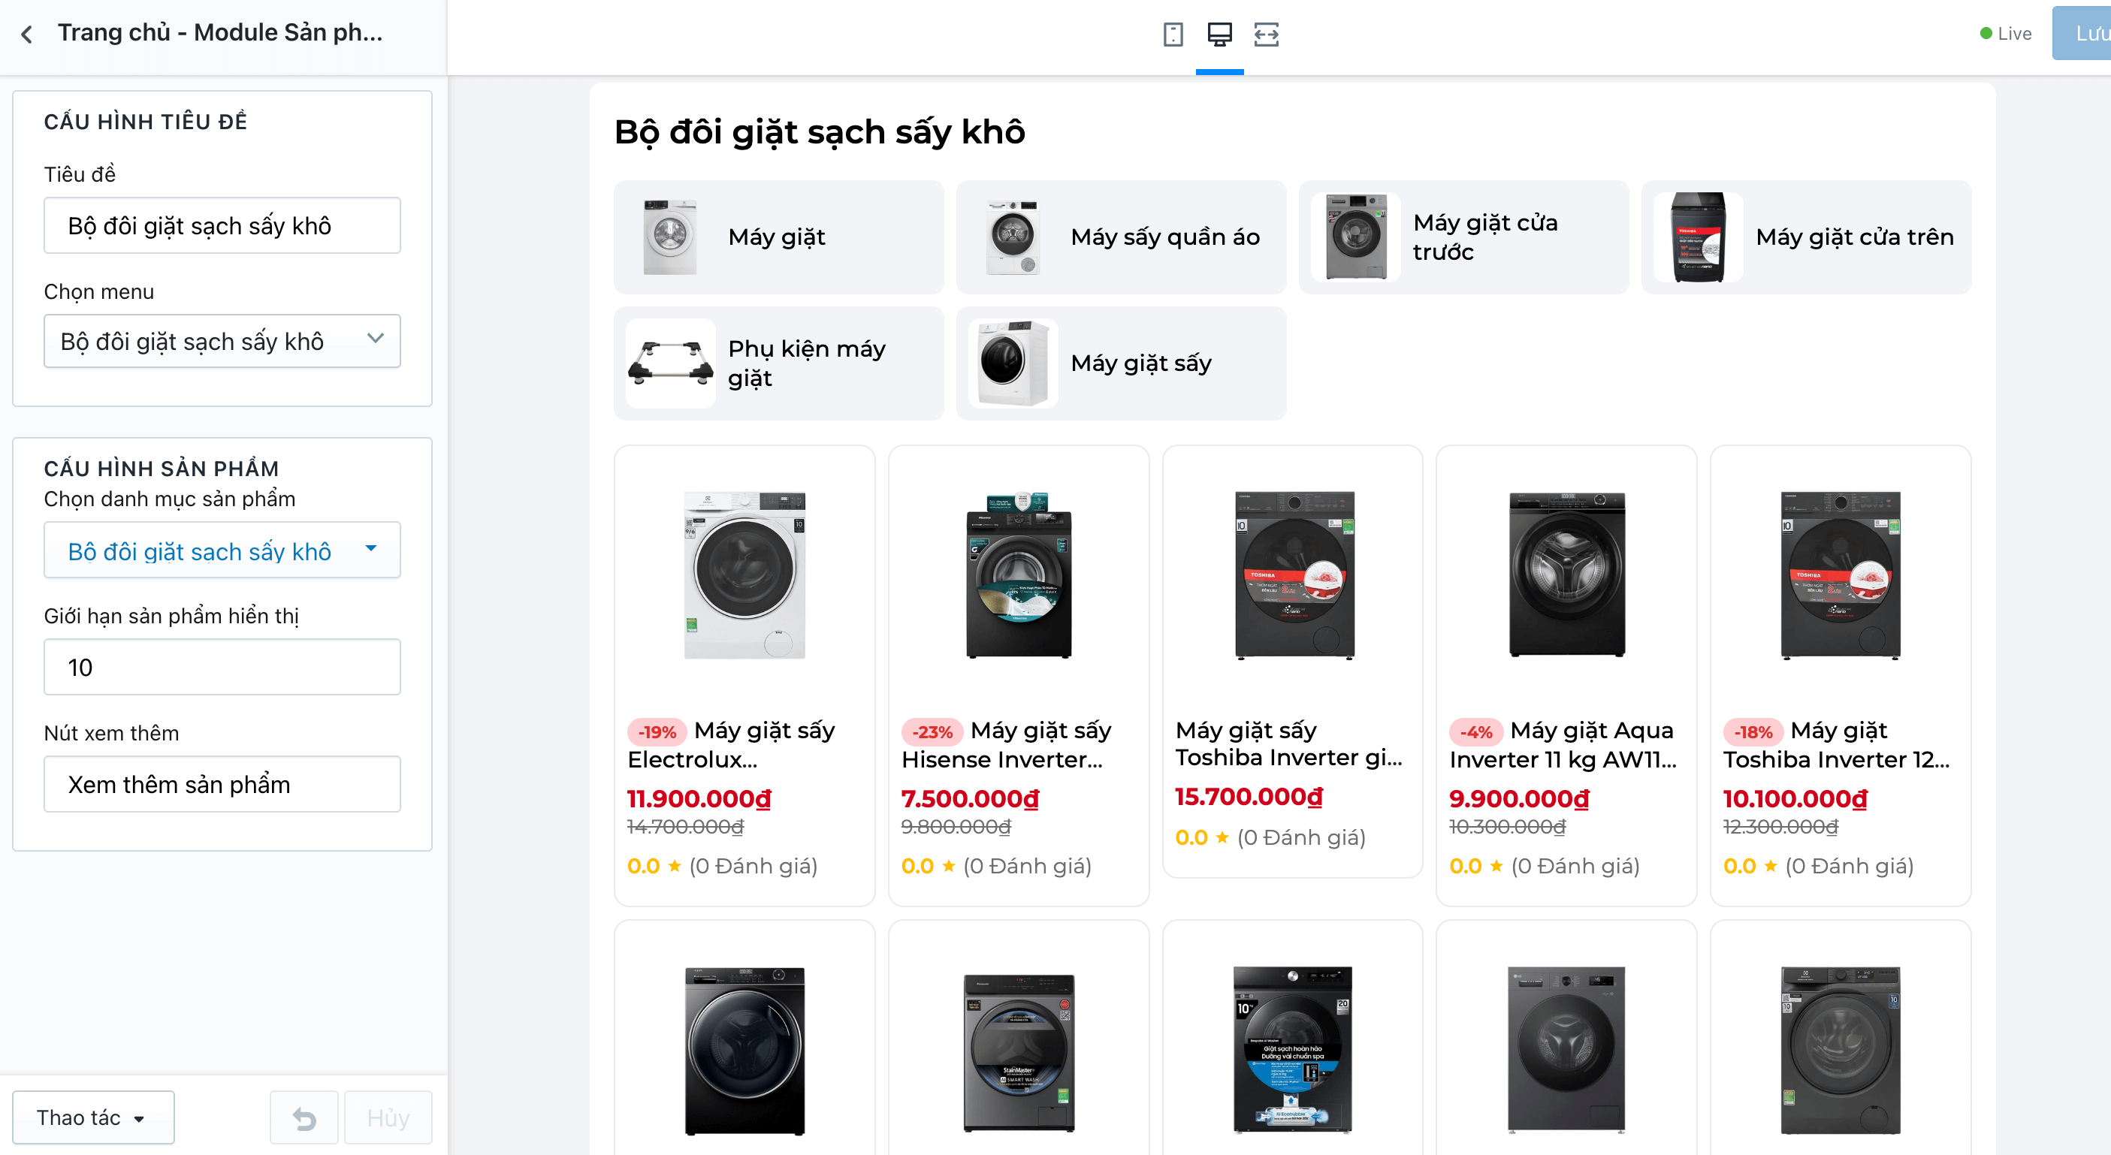Click the undo arrow button

[304, 1117]
